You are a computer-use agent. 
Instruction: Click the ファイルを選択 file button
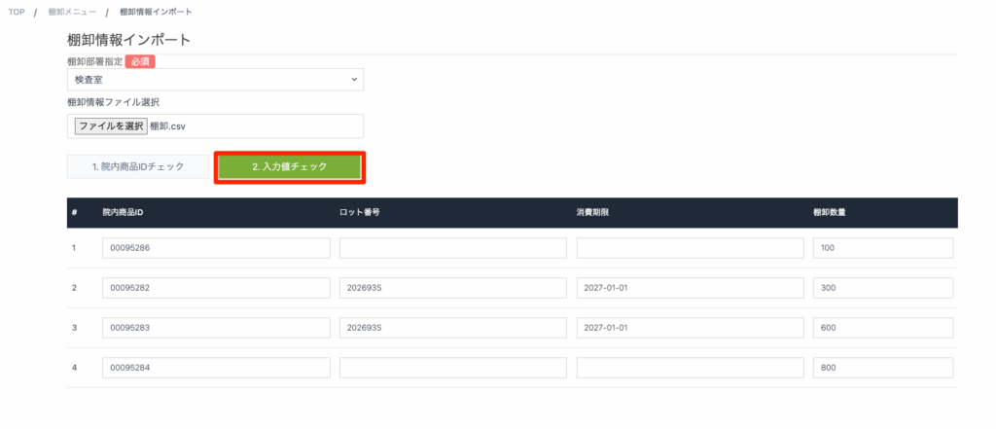point(111,126)
